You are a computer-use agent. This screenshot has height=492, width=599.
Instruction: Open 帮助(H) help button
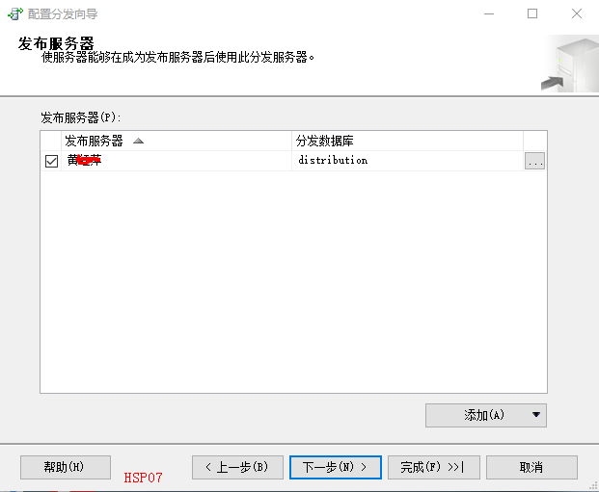pos(66,467)
